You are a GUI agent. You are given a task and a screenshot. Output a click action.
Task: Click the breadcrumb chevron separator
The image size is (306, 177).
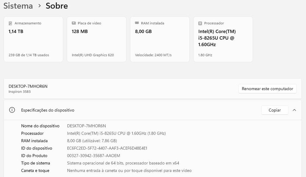39,6
